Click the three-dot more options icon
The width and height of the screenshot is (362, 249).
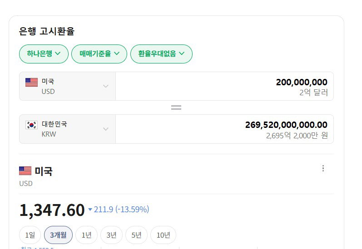(323, 168)
